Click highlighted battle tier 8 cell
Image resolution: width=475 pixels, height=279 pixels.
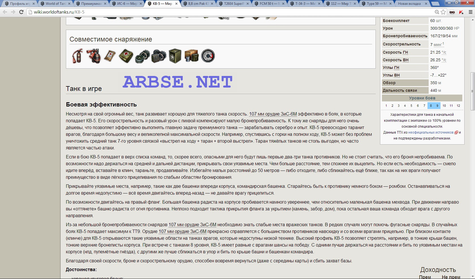(431, 106)
